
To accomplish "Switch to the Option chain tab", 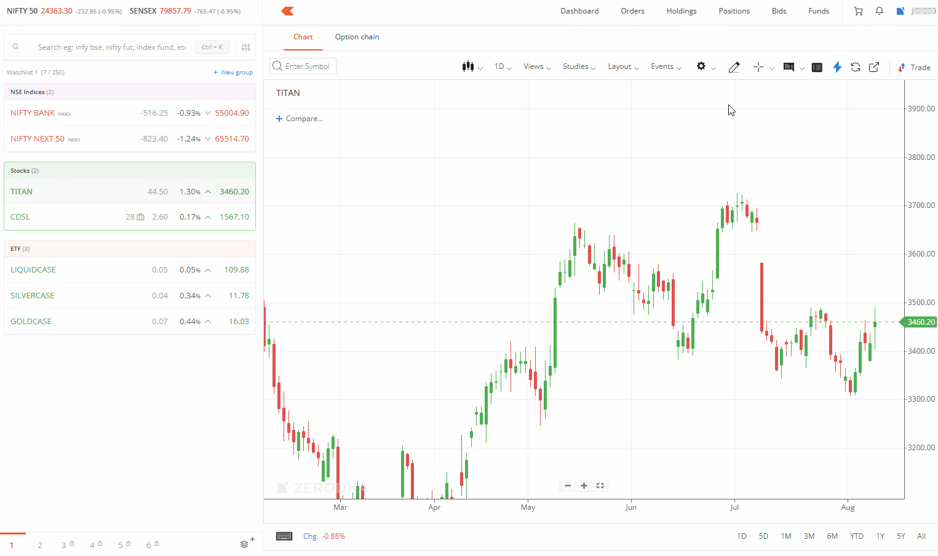I will coord(357,37).
